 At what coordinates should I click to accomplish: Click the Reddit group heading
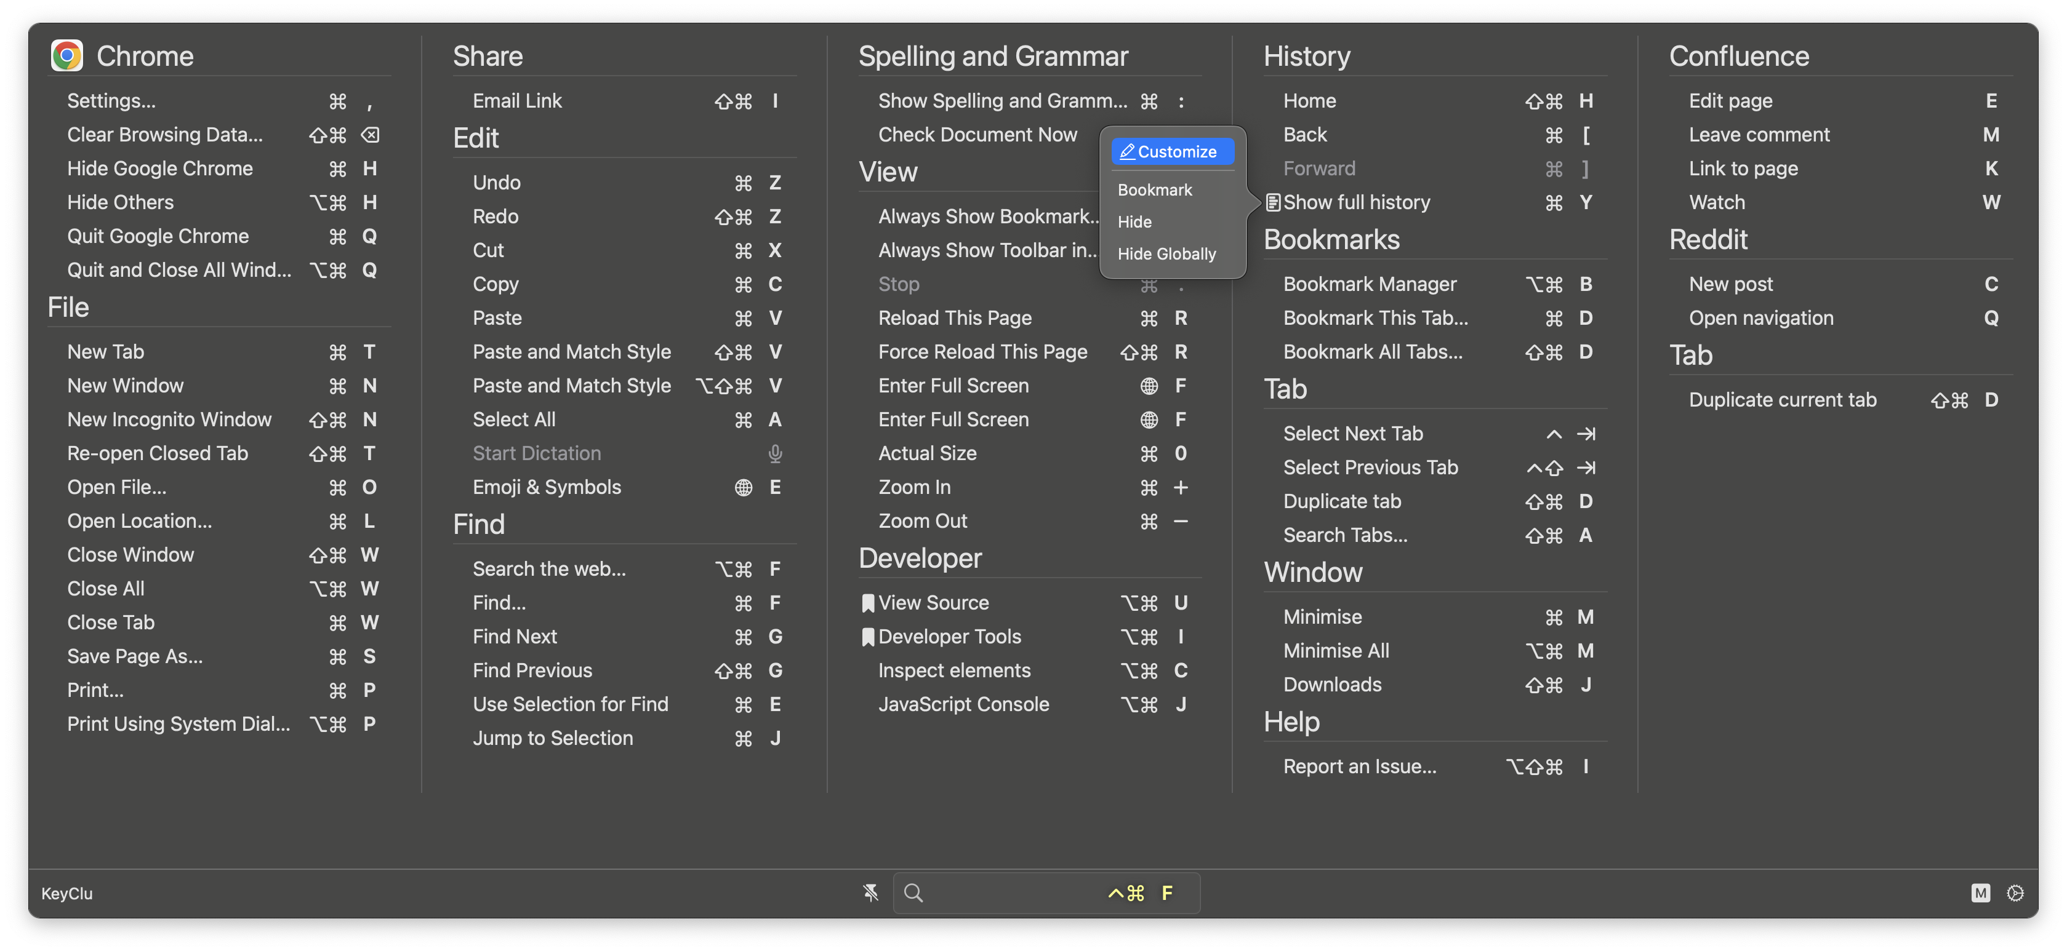[x=1708, y=240]
